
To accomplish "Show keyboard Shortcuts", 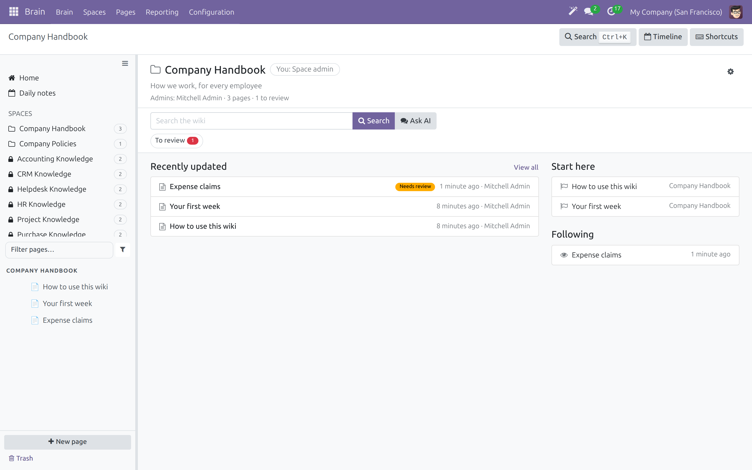I will coord(716,37).
